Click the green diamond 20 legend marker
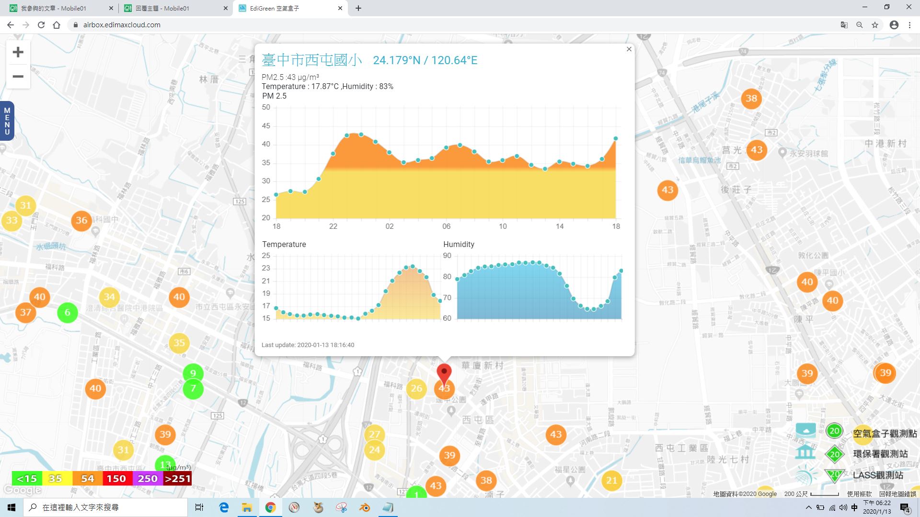920x517 pixels. pos(835,454)
